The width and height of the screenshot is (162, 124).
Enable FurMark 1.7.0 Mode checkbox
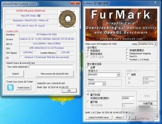[x=127, y=59]
